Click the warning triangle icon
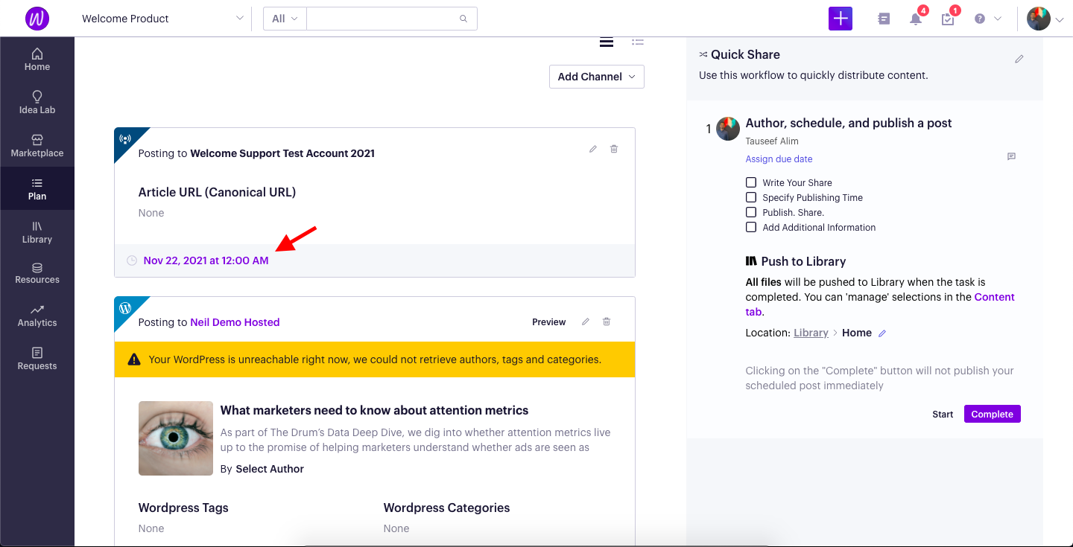Screen dimensions: 1073x547 tap(134, 359)
